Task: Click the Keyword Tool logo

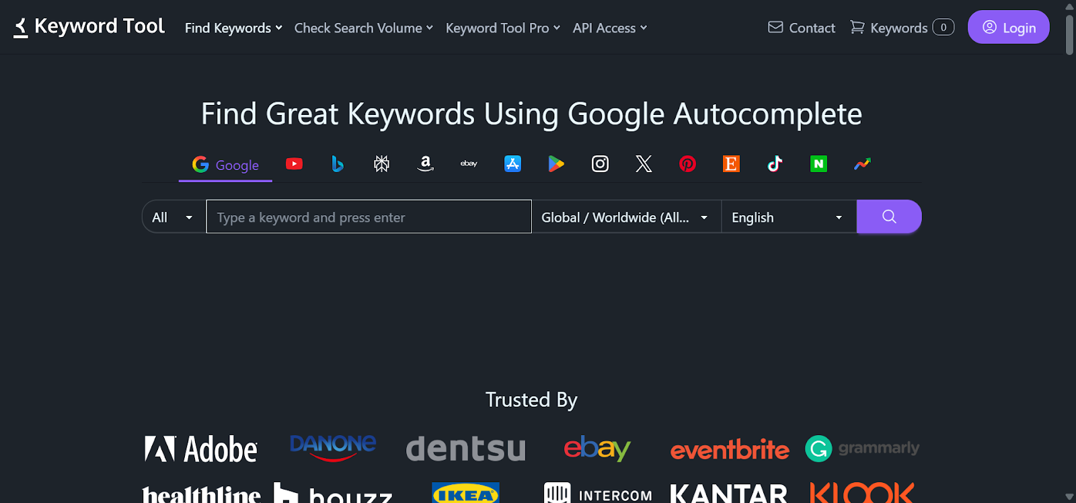Action: [89, 27]
